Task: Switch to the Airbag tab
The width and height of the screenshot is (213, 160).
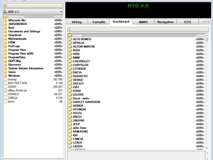Action: pyautogui.click(x=77, y=22)
